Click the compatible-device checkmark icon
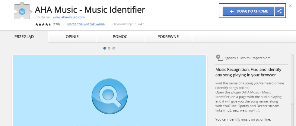296x126 pixels. 219,58
